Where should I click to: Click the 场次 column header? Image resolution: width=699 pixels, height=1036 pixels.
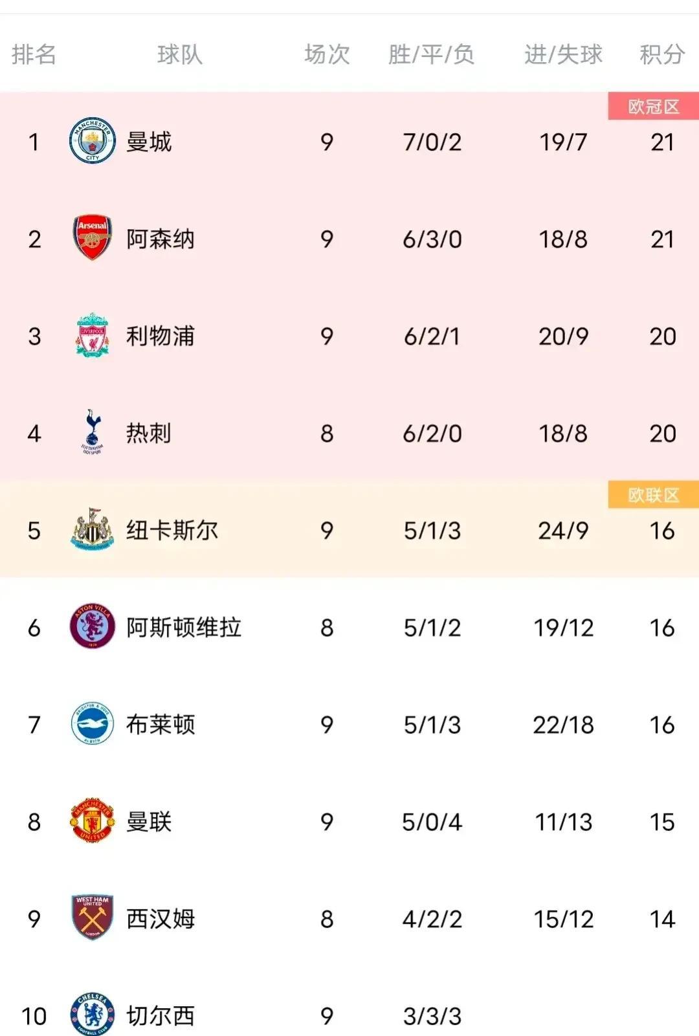[x=327, y=54]
